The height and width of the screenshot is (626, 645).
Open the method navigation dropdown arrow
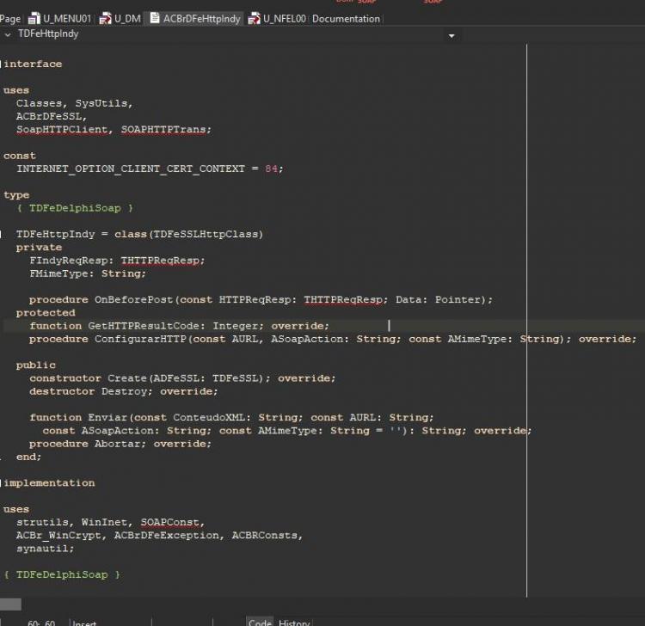(x=451, y=36)
